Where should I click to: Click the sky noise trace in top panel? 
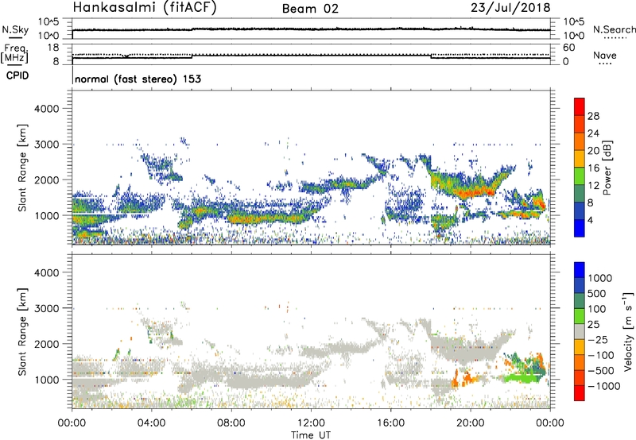pos(311,29)
